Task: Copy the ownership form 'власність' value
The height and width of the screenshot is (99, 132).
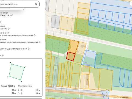Action: pos(9,29)
